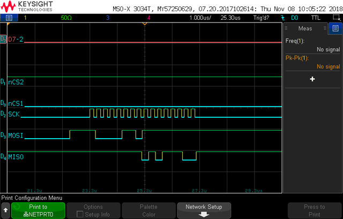Open the Network Setup softkey menu
Image resolution: width=343 pixels, height=219 pixels.
click(204, 210)
